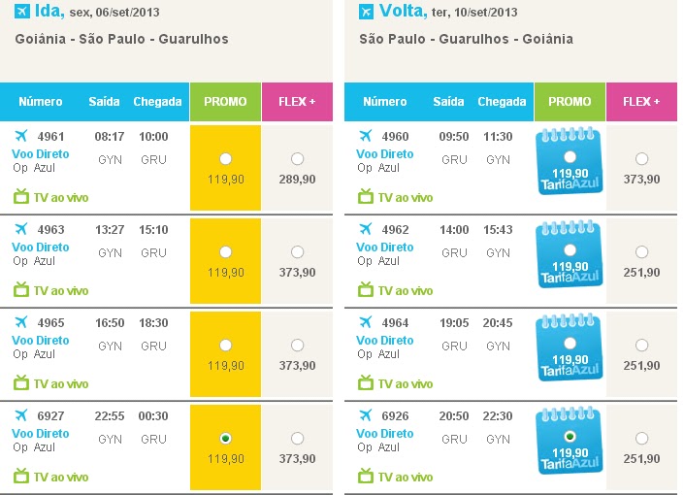This screenshot has height=495, width=684.
Task: Click Voo Direto link for flight 4963
Action: [41, 247]
